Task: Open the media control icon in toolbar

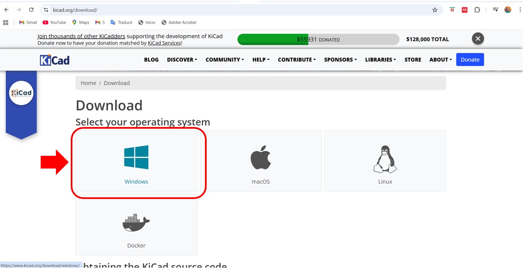Action: coord(495,10)
